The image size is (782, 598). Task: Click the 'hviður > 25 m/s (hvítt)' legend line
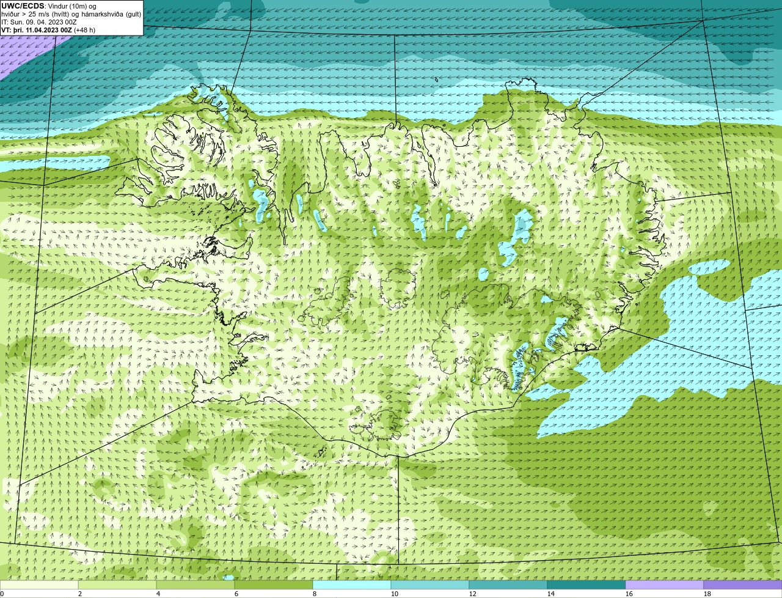71,14
